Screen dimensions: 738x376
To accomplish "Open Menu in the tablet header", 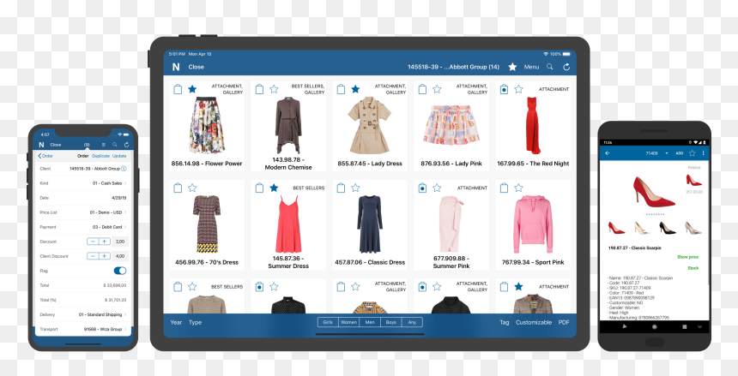I will tap(531, 67).
